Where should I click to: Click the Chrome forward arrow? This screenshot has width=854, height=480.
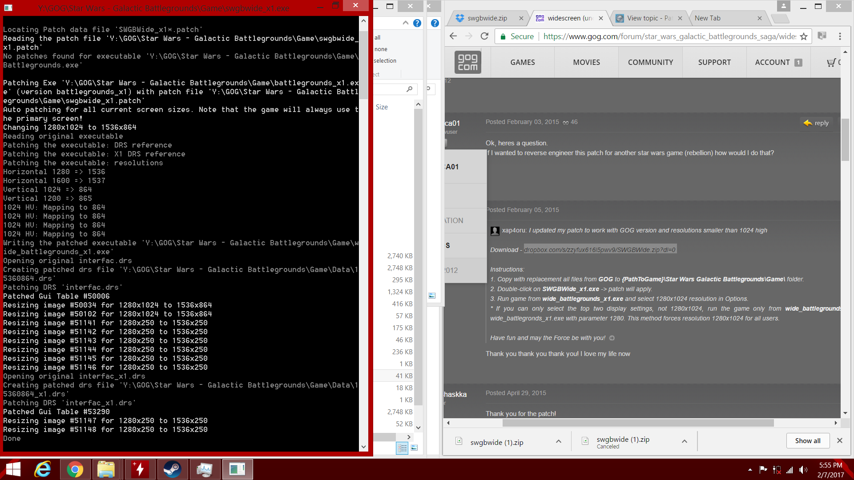coord(469,36)
